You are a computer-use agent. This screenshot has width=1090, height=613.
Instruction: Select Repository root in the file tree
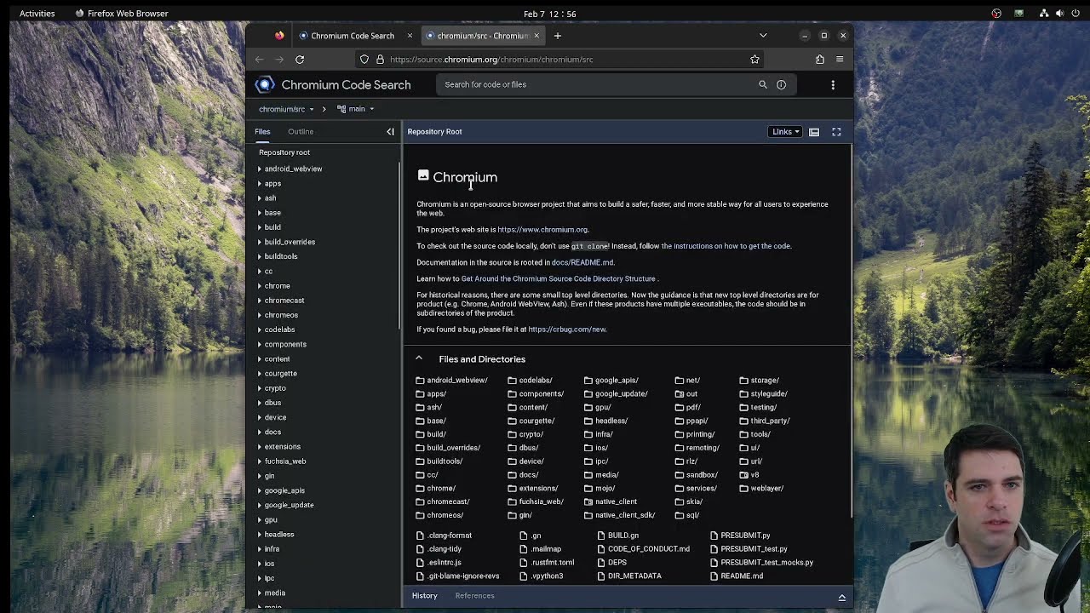(x=284, y=152)
